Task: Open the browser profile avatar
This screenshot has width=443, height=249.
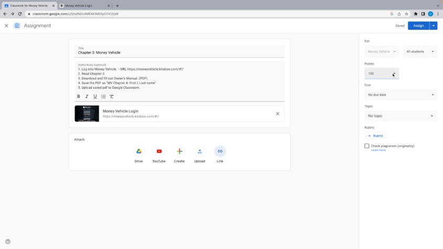Action: point(430,14)
